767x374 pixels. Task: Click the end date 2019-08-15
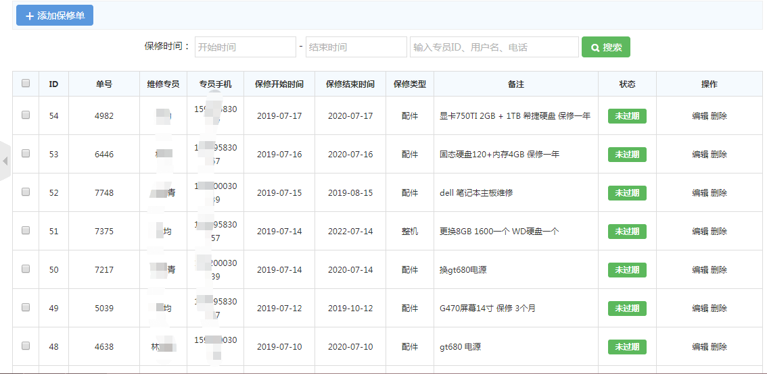pos(350,193)
